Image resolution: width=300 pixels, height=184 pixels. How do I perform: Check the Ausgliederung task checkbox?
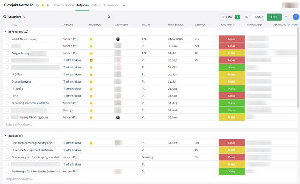(x=7, y=53)
